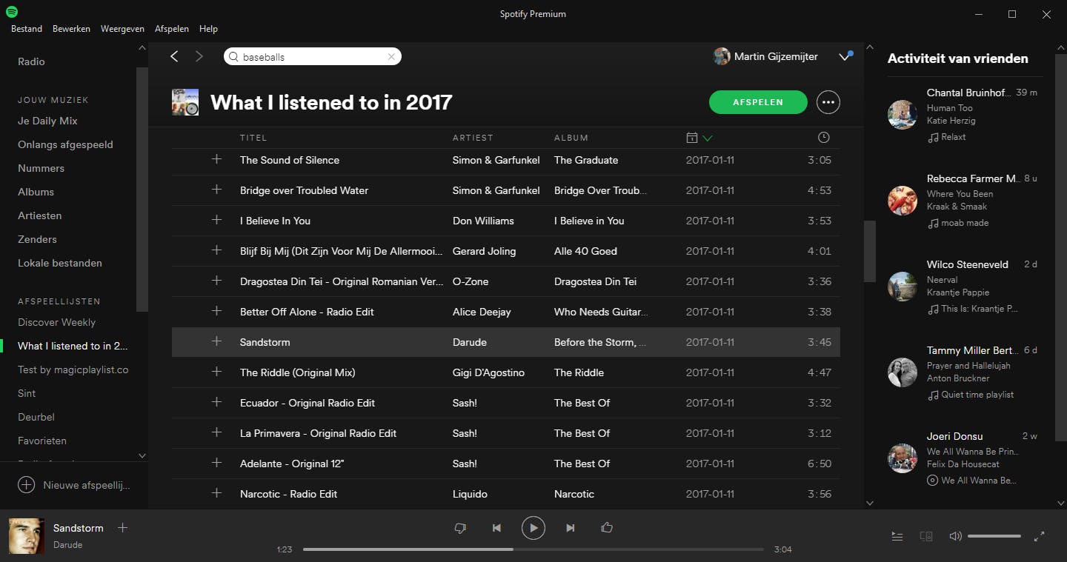This screenshot has width=1067, height=562.
Task: Open the Favorieten playlist in the sidebar
Action: coord(42,441)
